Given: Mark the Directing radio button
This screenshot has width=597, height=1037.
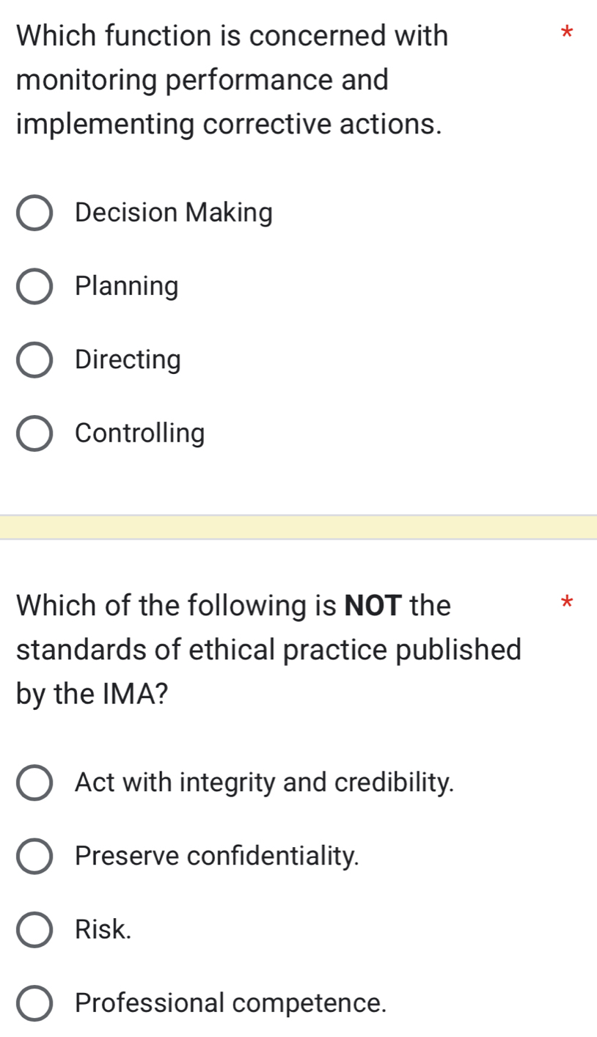Looking at the screenshot, I should (x=34, y=360).
